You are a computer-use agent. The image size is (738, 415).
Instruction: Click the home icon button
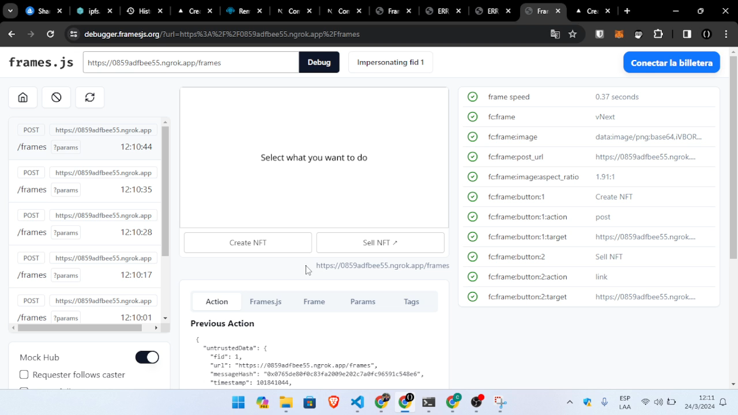coord(23,97)
